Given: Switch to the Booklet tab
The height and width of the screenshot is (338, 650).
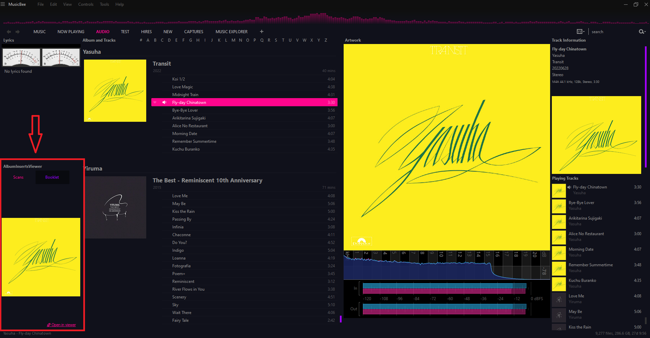Looking at the screenshot, I should coord(52,177).
